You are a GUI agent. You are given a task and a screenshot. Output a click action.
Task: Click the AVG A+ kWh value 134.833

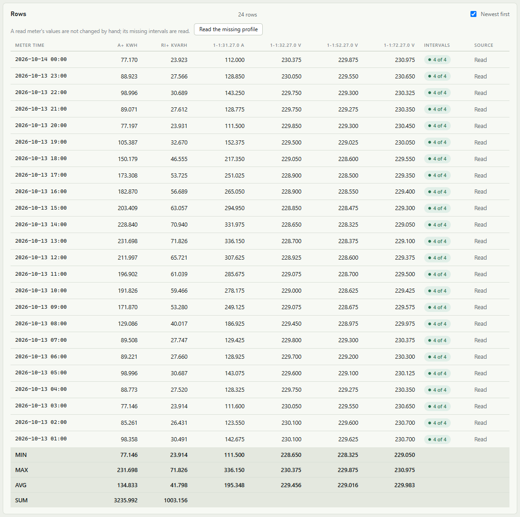(127, 485)
